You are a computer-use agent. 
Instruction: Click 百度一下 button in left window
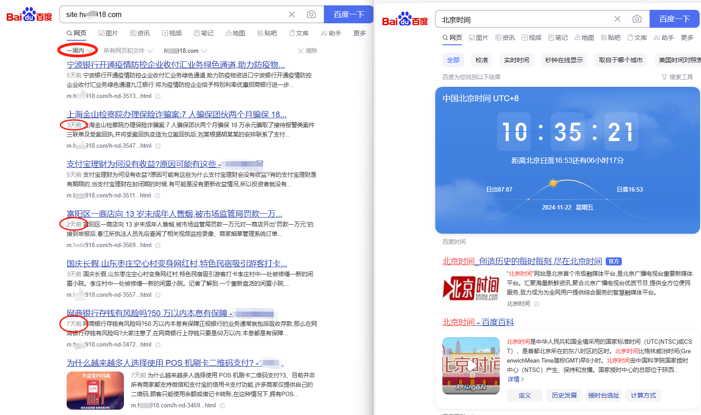pyautogui.click(x=348, y=14)
